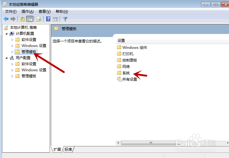Select the 系统 folder in settings list
The width and height of the screenshot is (229, 158).
pyautogui.click(x=123, y=73)
